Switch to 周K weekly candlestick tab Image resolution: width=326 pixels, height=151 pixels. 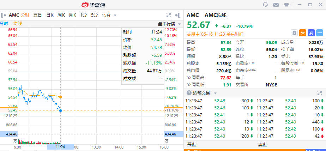coord(61,15)
